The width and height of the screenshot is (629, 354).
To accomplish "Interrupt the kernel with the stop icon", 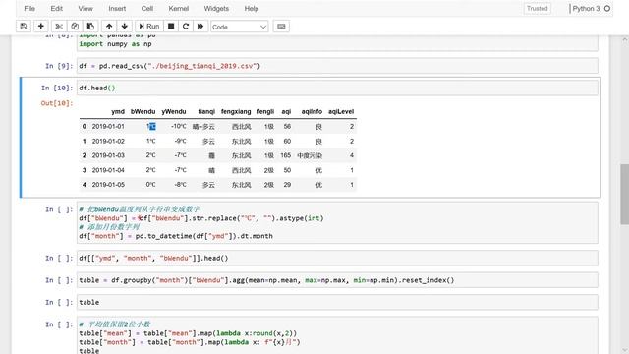I will (171, 27).
